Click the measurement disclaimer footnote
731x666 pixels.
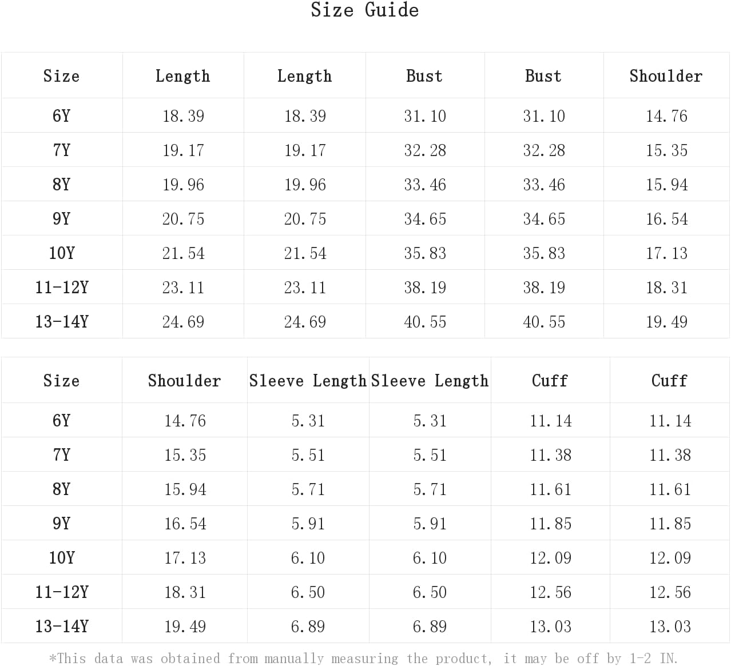pyautogui.click(x=363, y=658)
